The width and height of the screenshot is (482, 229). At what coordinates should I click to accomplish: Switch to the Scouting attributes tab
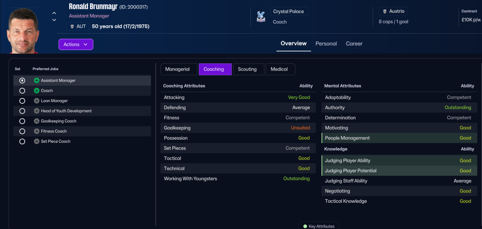247,69
